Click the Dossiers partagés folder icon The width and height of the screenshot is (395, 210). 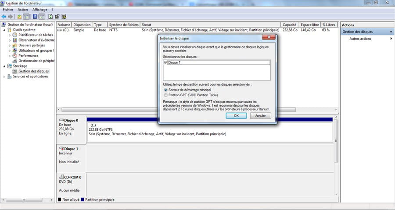15,45
